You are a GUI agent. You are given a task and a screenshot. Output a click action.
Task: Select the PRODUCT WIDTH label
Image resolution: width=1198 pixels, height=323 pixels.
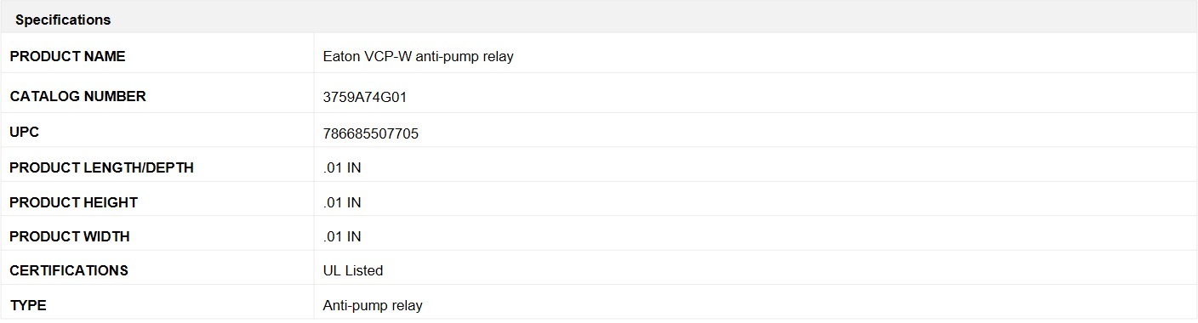click(70, 236)
